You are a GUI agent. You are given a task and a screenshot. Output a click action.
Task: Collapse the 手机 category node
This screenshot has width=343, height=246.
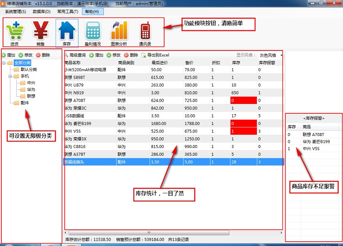point(10,76)
